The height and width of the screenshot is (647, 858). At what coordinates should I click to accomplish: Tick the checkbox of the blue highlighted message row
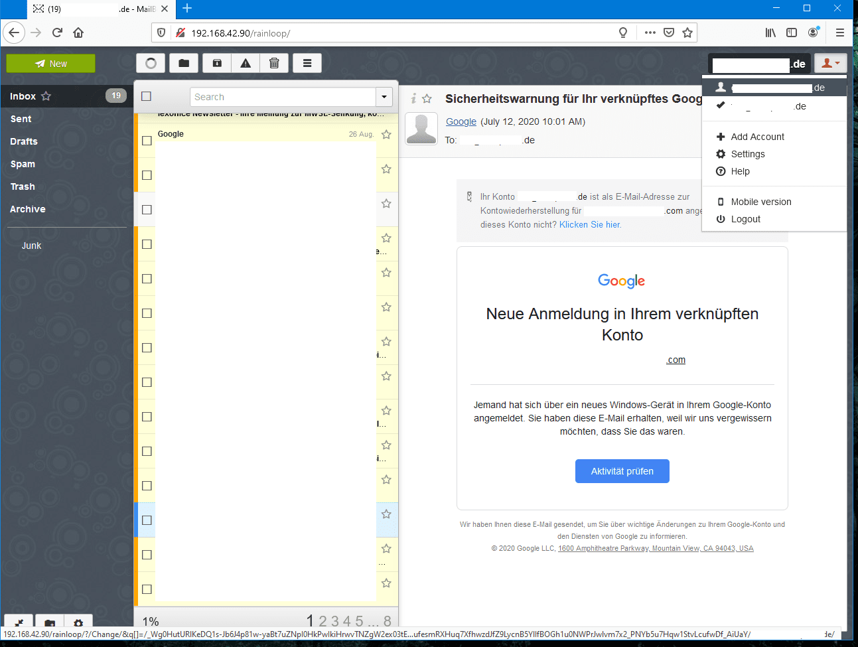[147, 520]
